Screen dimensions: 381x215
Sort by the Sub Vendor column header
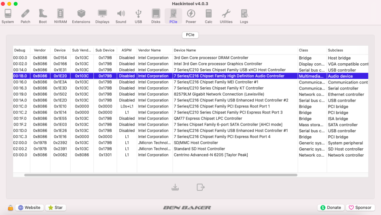point(82,50)
